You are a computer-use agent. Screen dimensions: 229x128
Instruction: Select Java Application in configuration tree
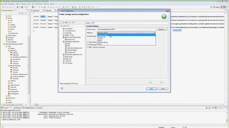pos(70,31)
